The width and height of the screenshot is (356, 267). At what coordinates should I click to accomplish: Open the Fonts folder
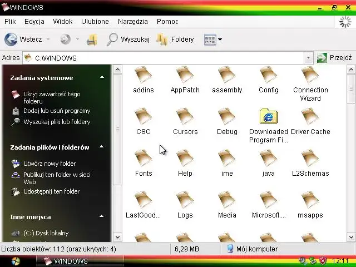(144, 163)
